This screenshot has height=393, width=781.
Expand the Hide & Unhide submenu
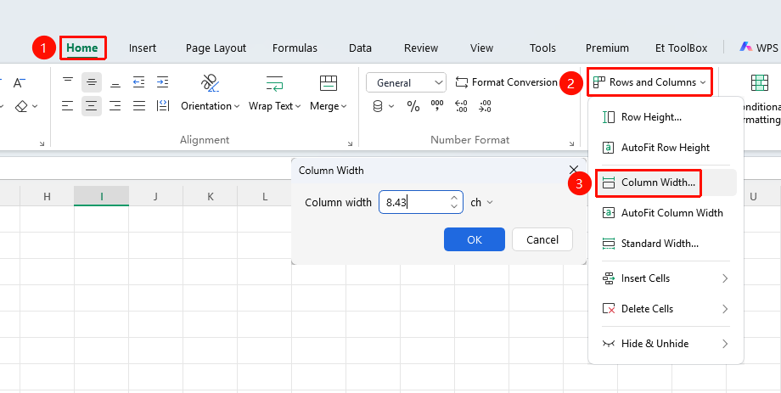pyautogui.click(x=666, y=344)
